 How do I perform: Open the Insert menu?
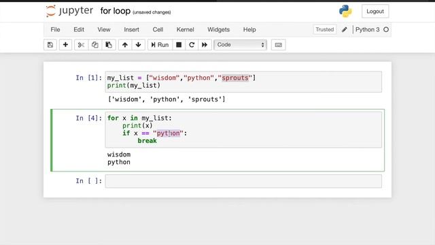click(x=131, y=29)
